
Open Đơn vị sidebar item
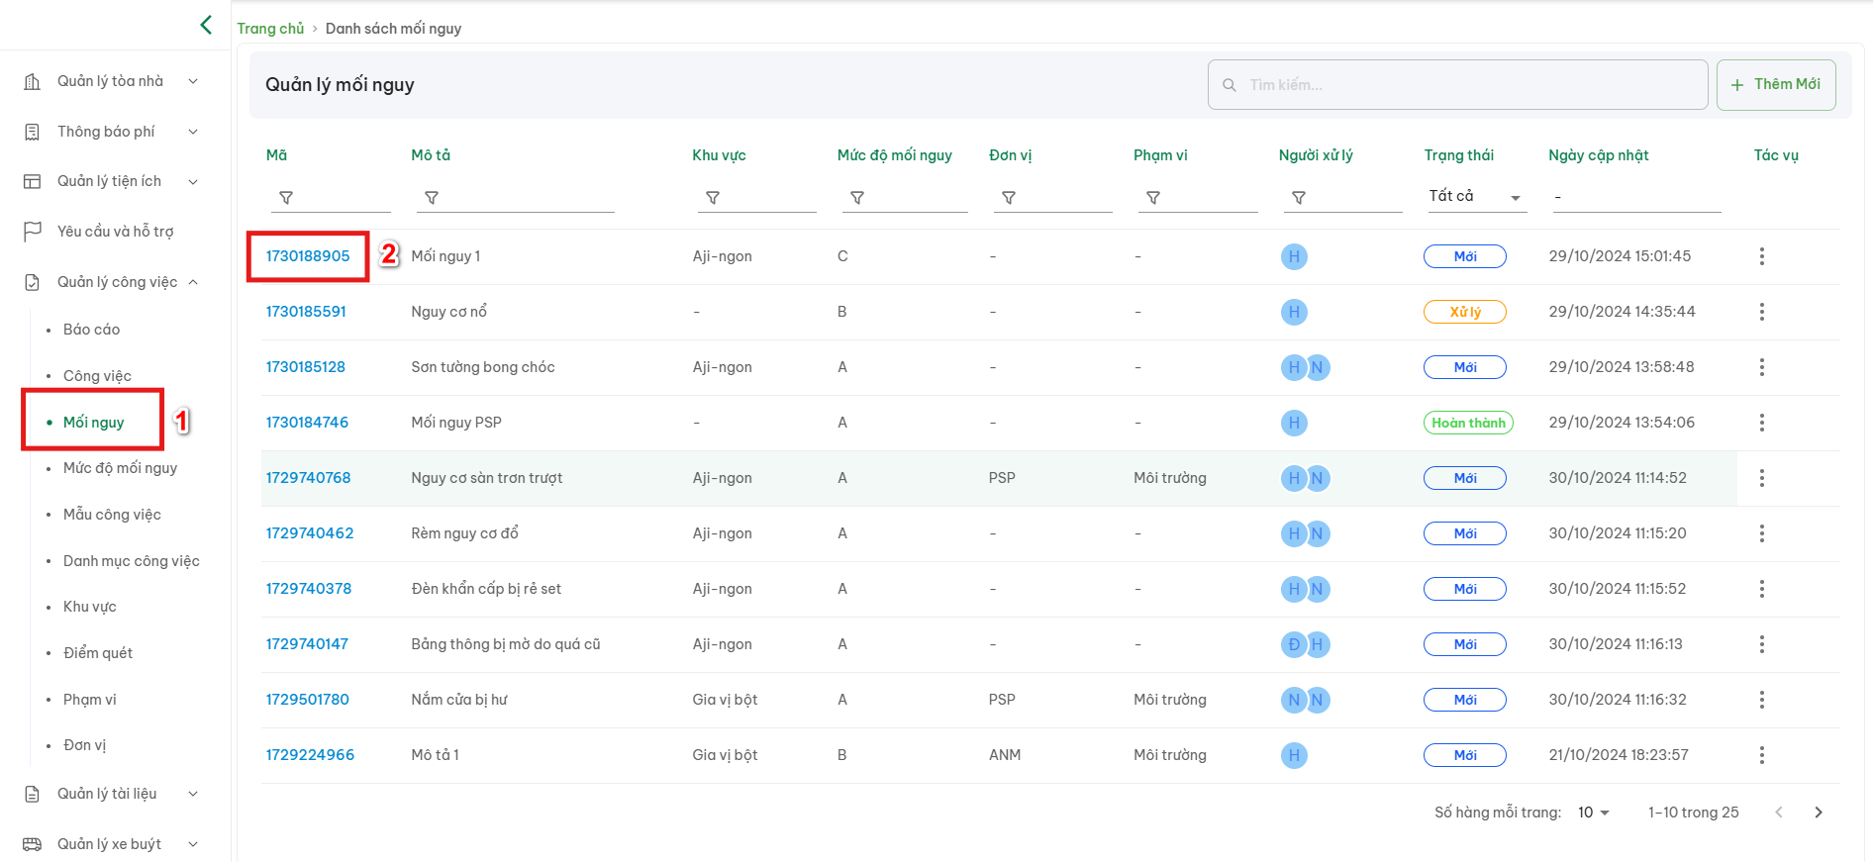pyautogui.click(x=84, y=745)
